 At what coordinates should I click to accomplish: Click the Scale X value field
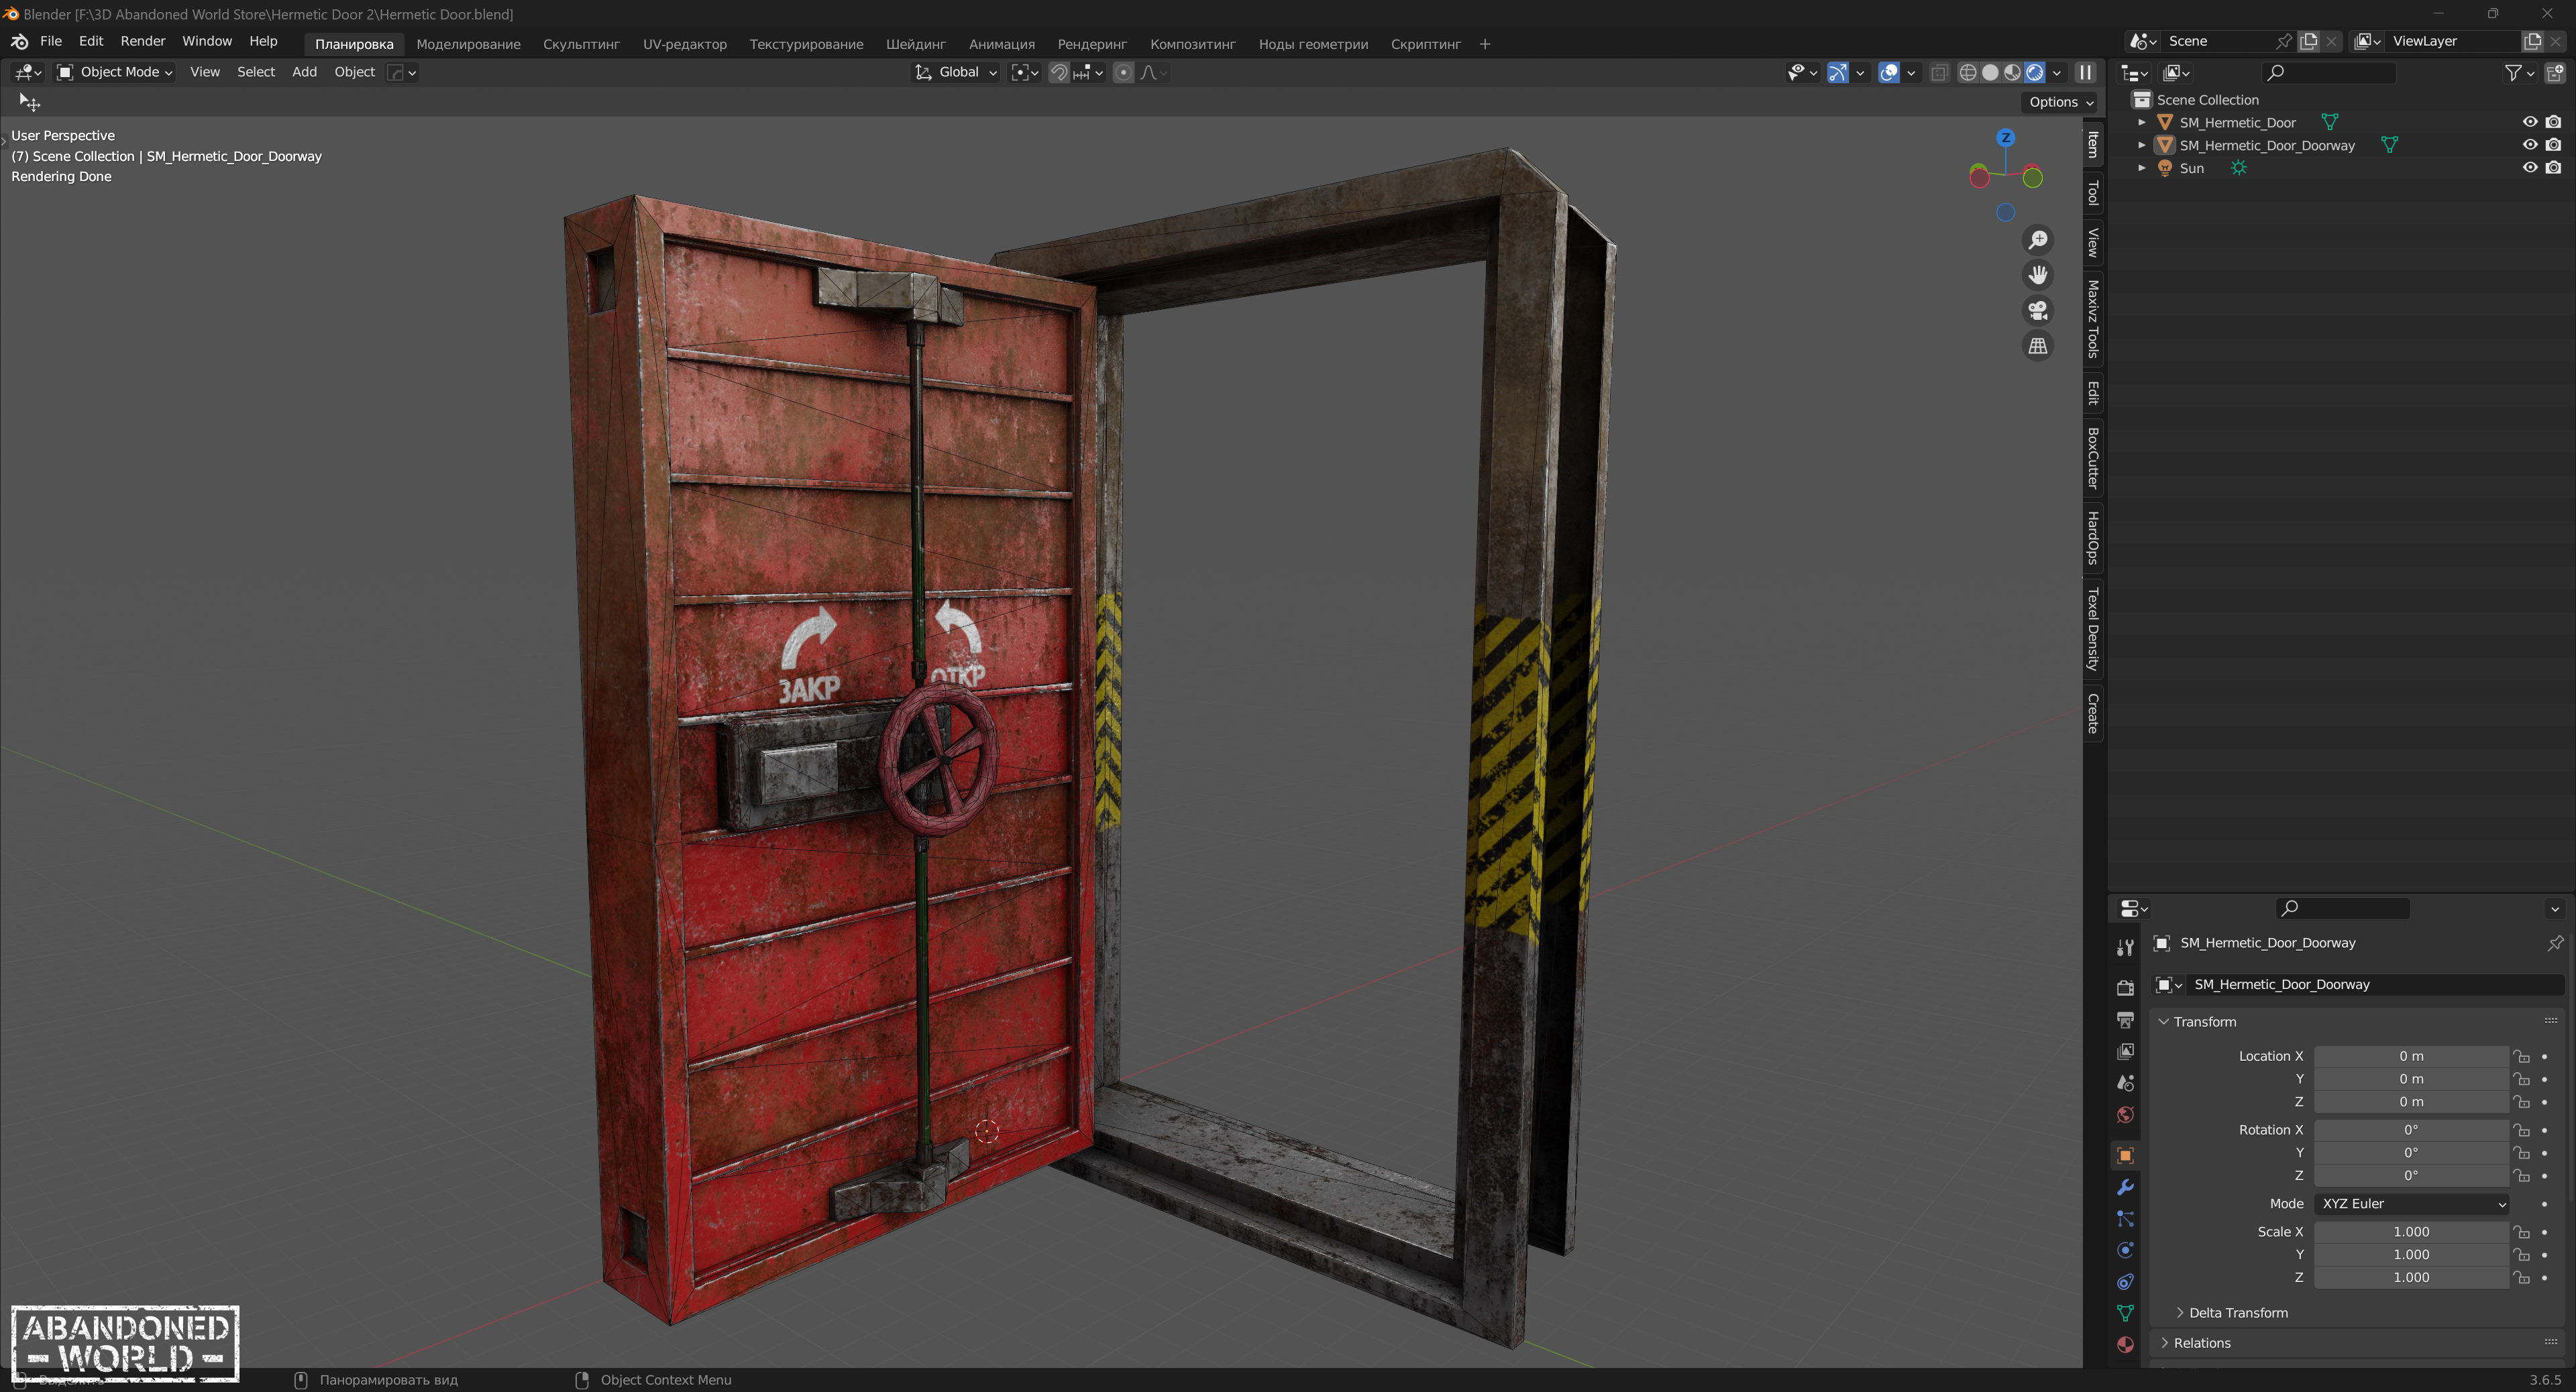tap(2411, 1232)
